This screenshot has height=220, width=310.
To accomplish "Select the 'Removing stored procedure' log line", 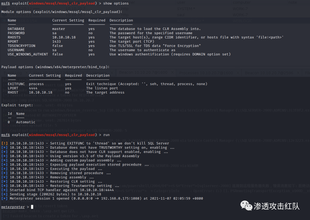I will click(x=56, y=173).
